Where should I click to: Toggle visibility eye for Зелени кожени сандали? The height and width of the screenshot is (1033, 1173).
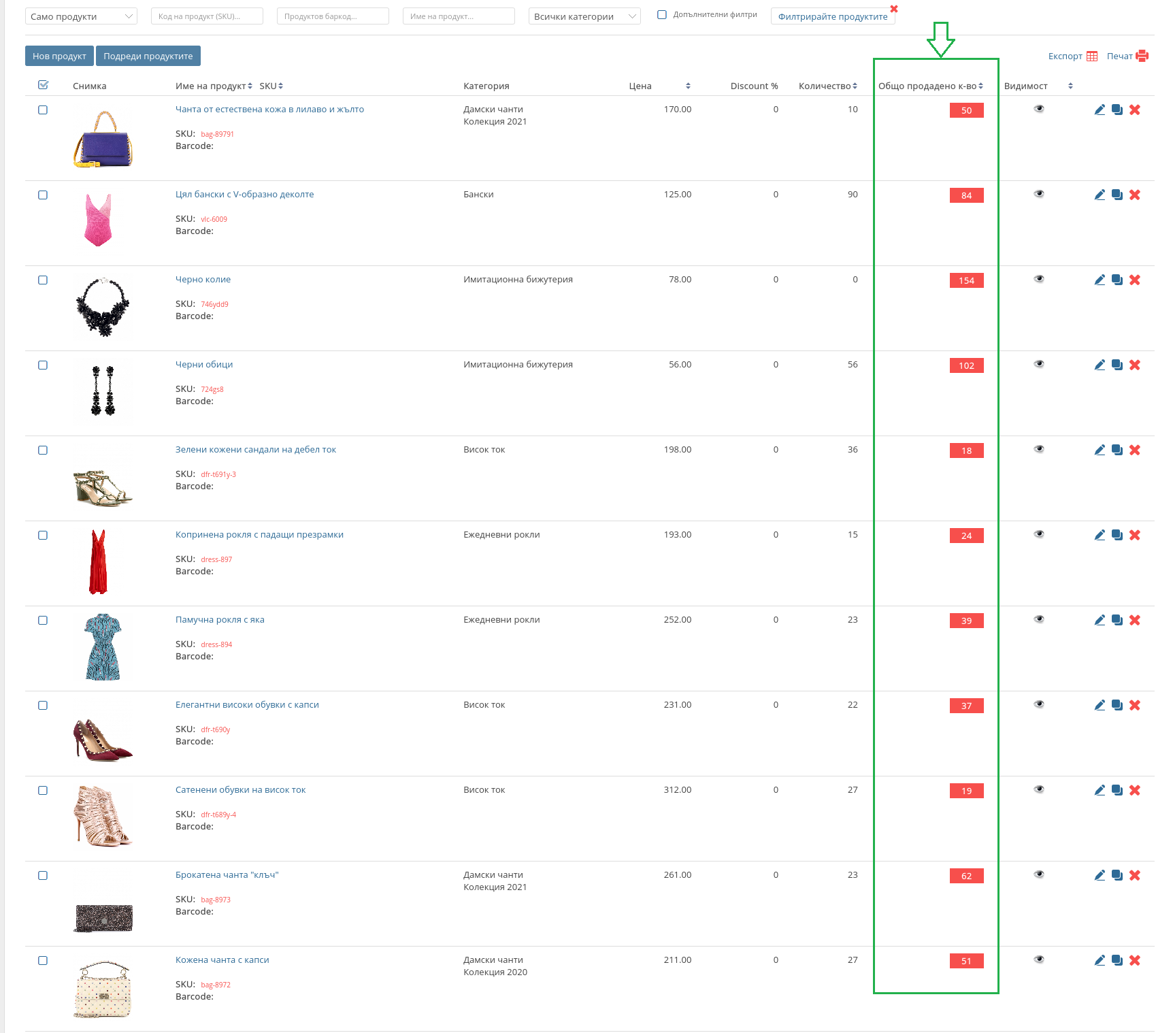(x=1039, y=449)
